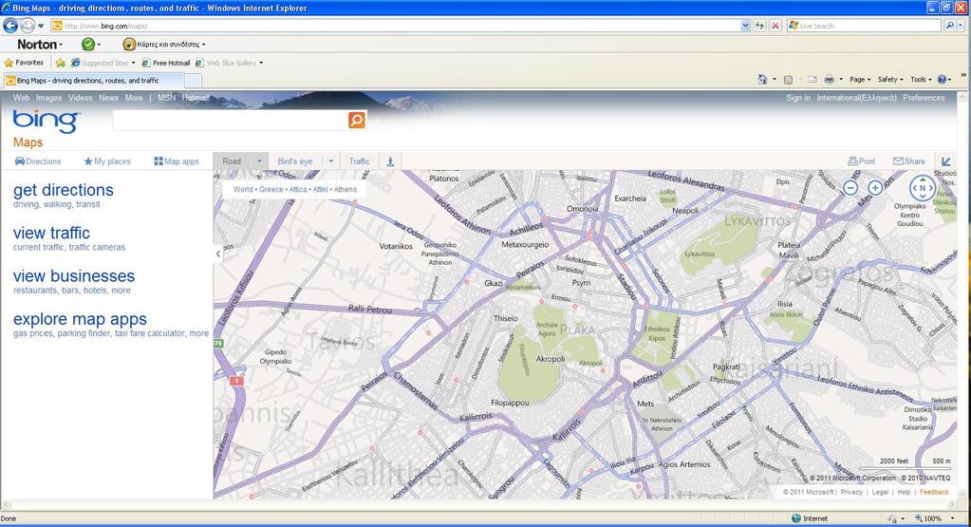Zoom in with the plus button
The image size is (971, 527).
(x=875, y=188)
